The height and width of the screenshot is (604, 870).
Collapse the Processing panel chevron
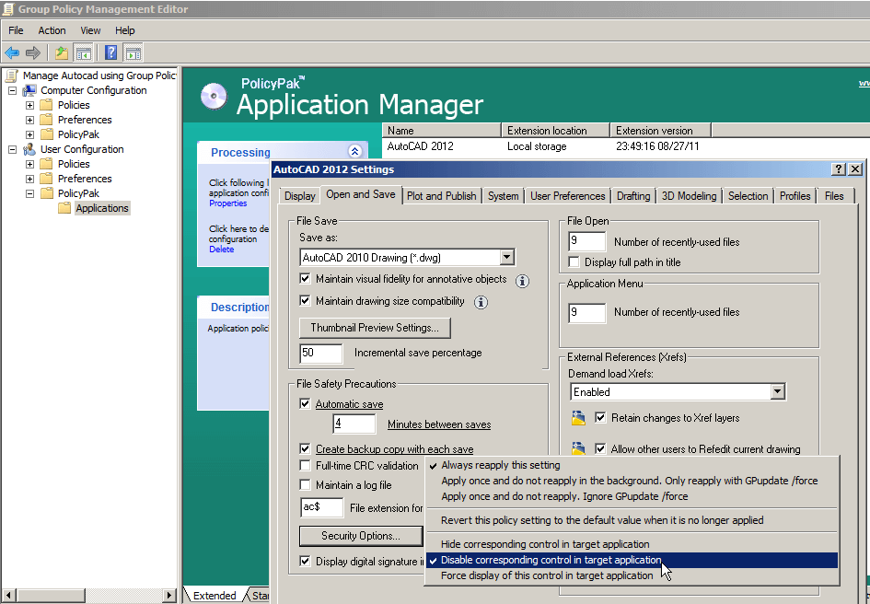(355, 151)
